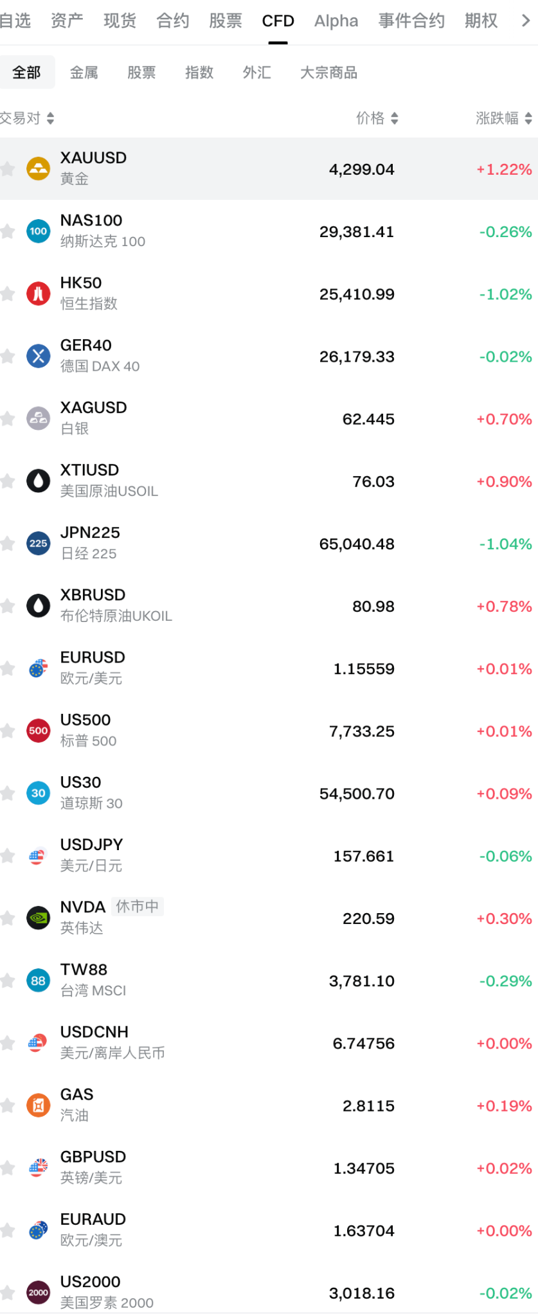
Task: Click the NVDA Nvidia logo icon
Action: [x=38, y=918]
